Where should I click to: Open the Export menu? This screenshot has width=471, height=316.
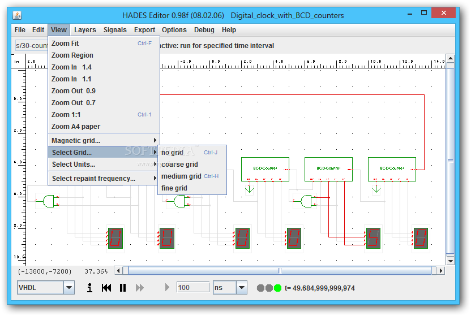pos(144,30)
